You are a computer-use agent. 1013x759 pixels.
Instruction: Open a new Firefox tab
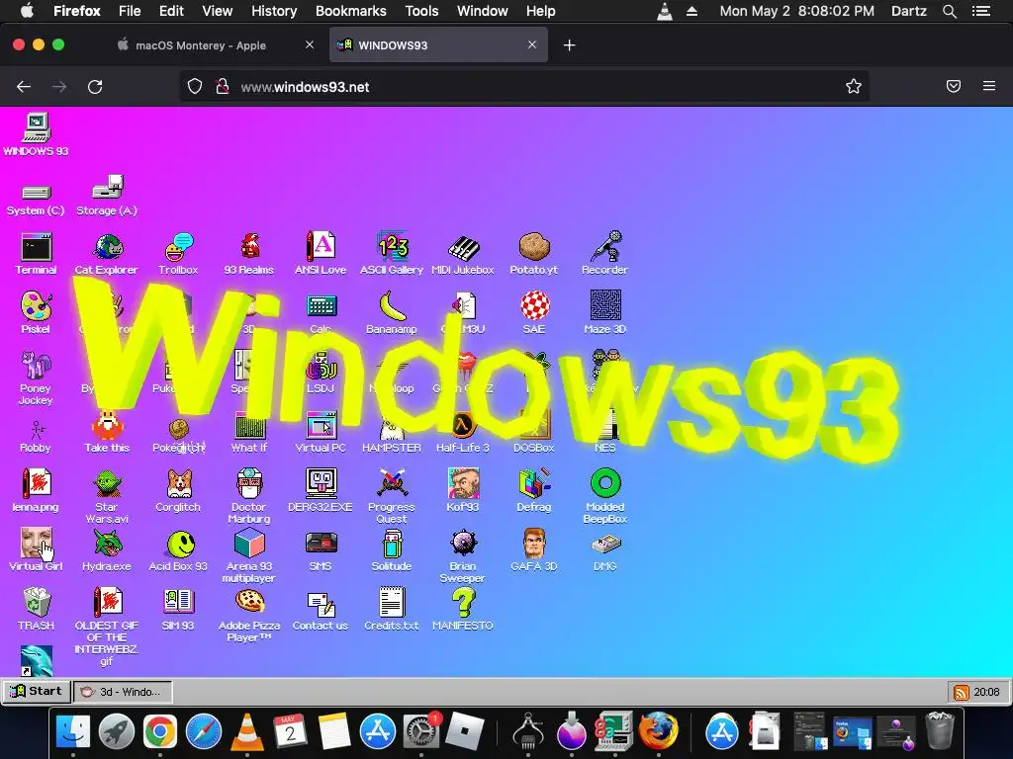tap(569, 45)
